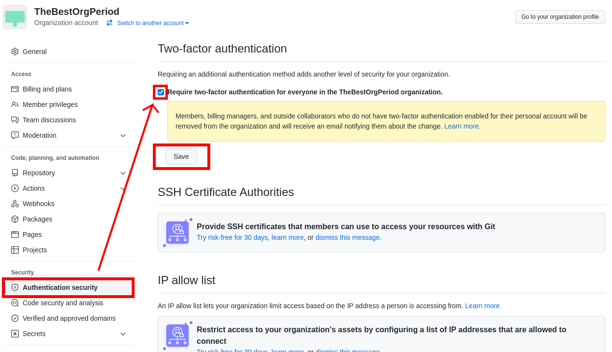Click Go to your organization profile button
The height and width of the screenshot is (352, 612).
click(560, 17)
